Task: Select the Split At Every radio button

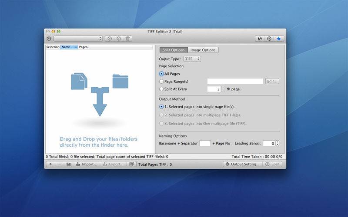Action: pyautogui.click(x=161, y=89)
